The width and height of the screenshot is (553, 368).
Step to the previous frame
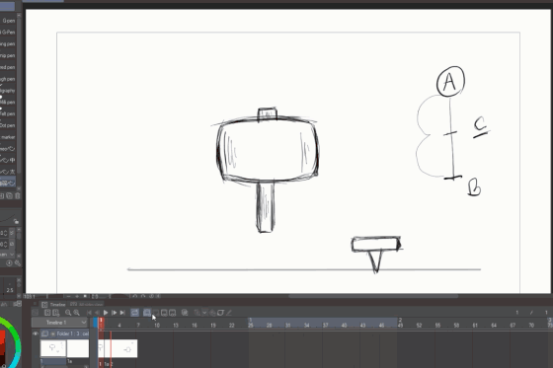point(97,313)
